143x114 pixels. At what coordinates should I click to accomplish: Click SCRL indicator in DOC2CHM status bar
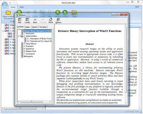pos(137,112)
